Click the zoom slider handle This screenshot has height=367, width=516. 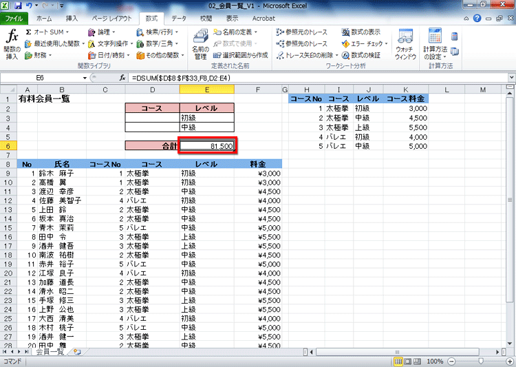(x=481, y=361)
